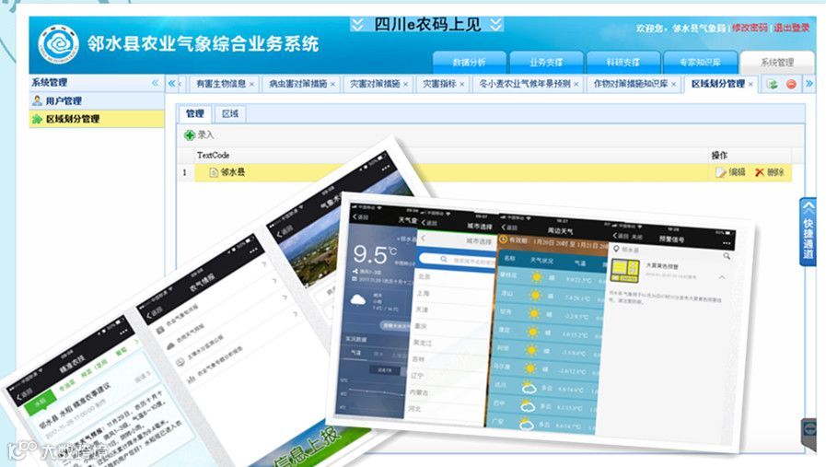Click the green refresh icon in tab bar
Screen dimensions: 826x467
773,85
